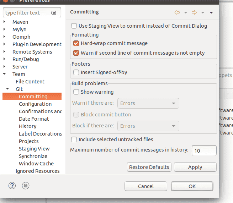Open the preferences page view menu triangle

(211, 13)
